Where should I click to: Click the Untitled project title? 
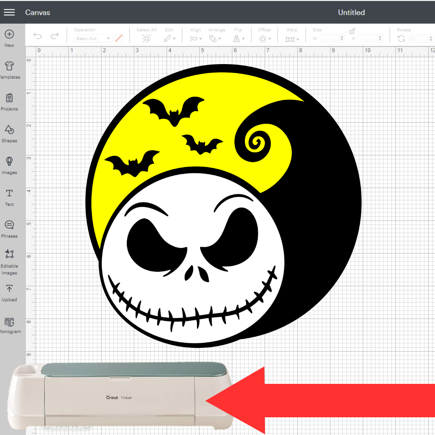351,12
